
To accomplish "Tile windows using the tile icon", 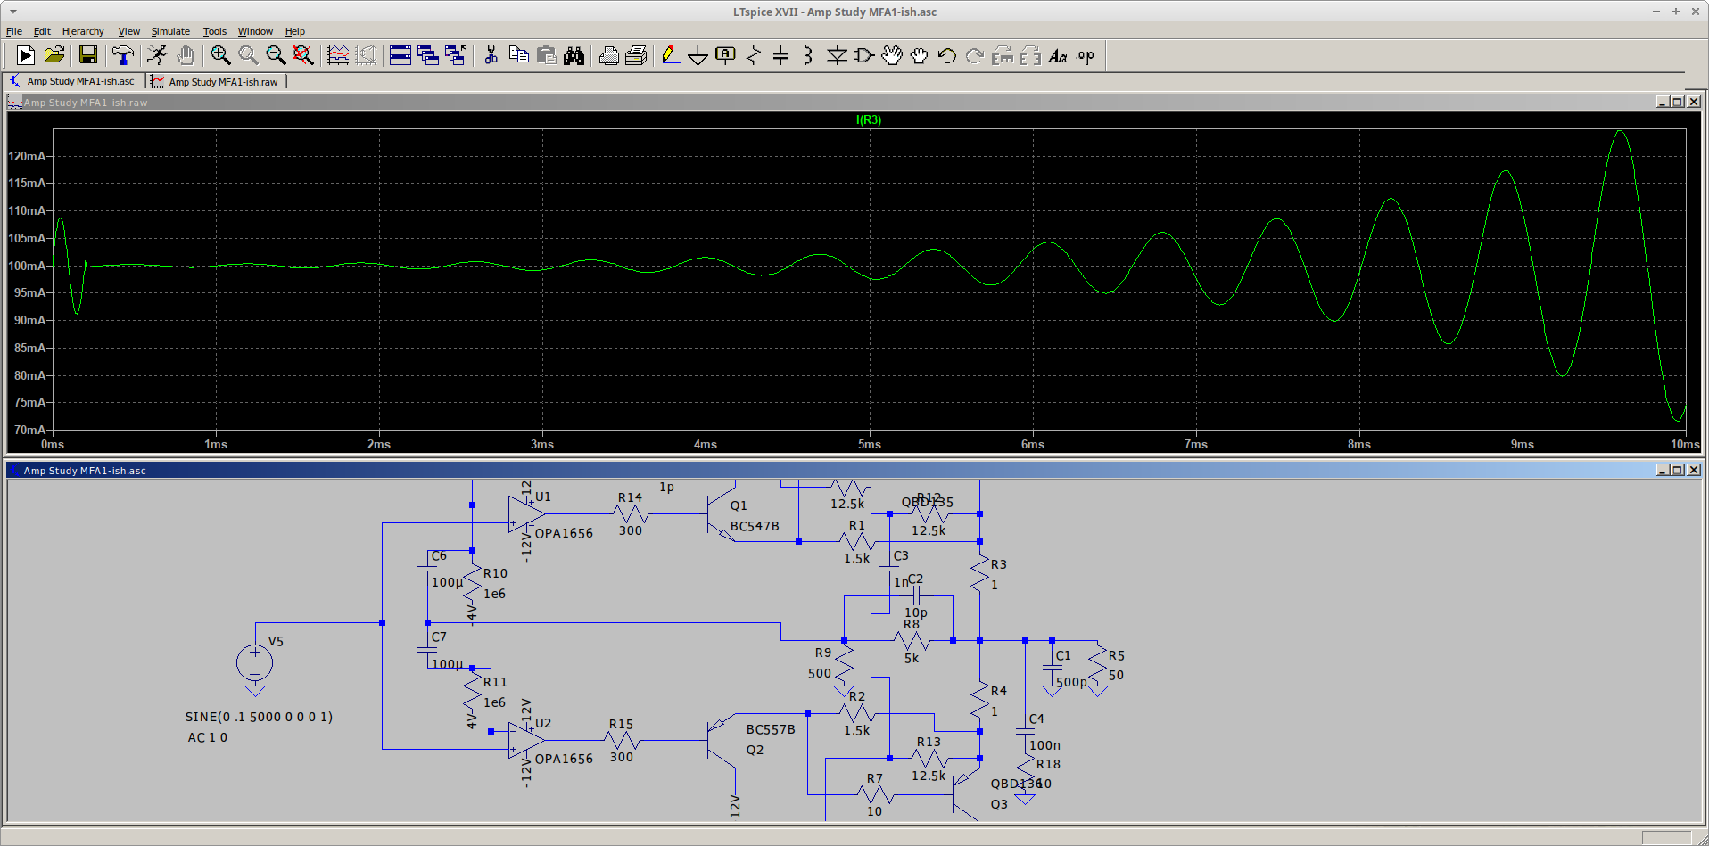I will (400, 56).
